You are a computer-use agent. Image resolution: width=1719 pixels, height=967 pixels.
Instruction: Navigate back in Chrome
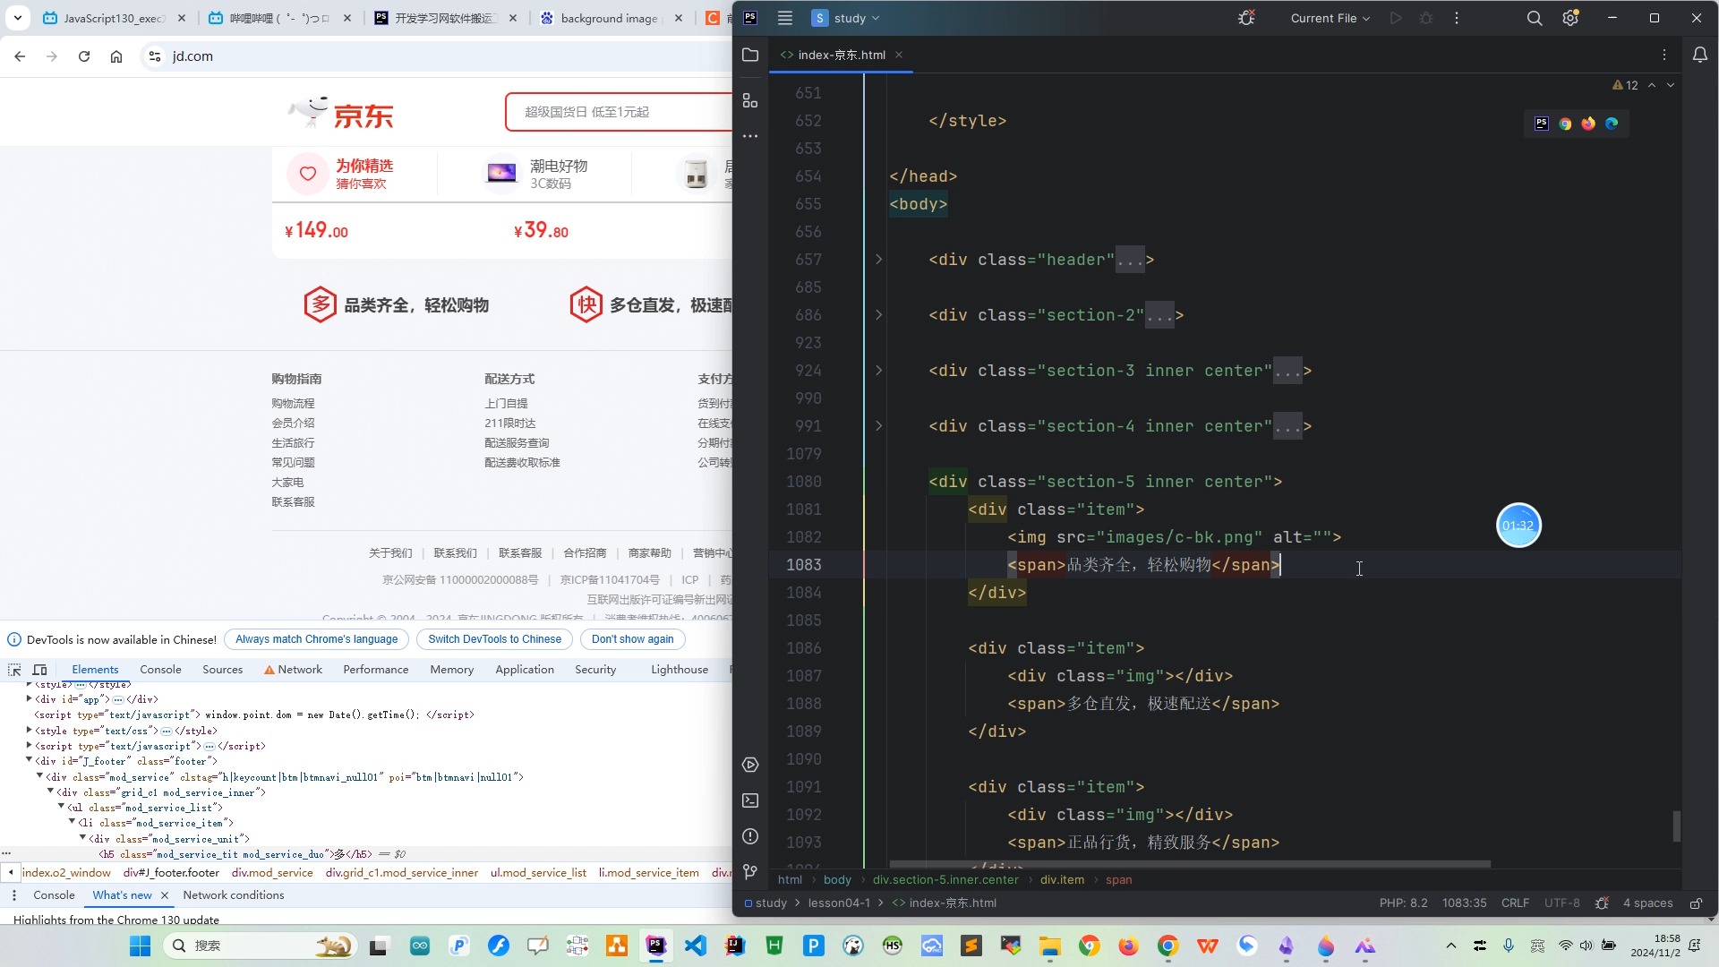(20, 56)
